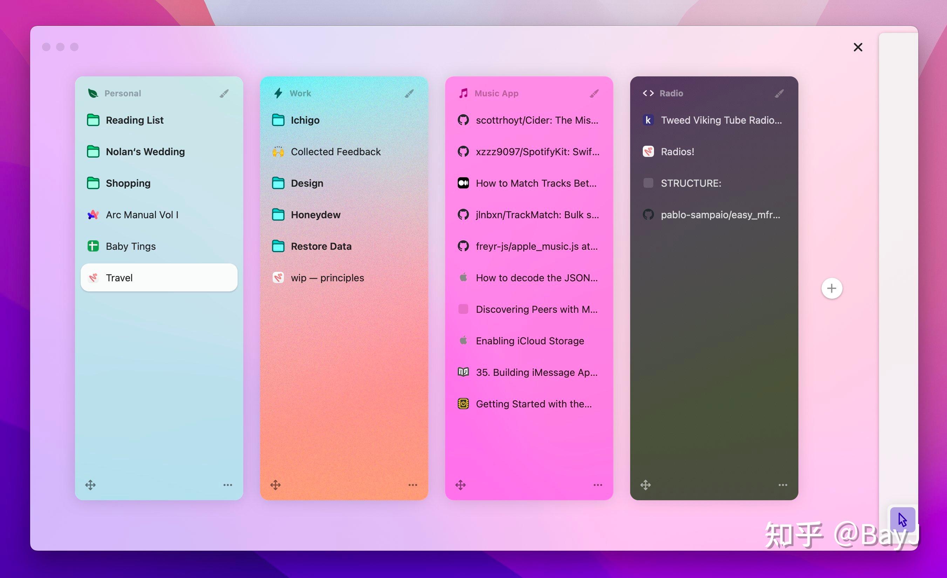Click the plus button to add a new board
This screenshot has height=578, width=947.
tap(832, 288)
